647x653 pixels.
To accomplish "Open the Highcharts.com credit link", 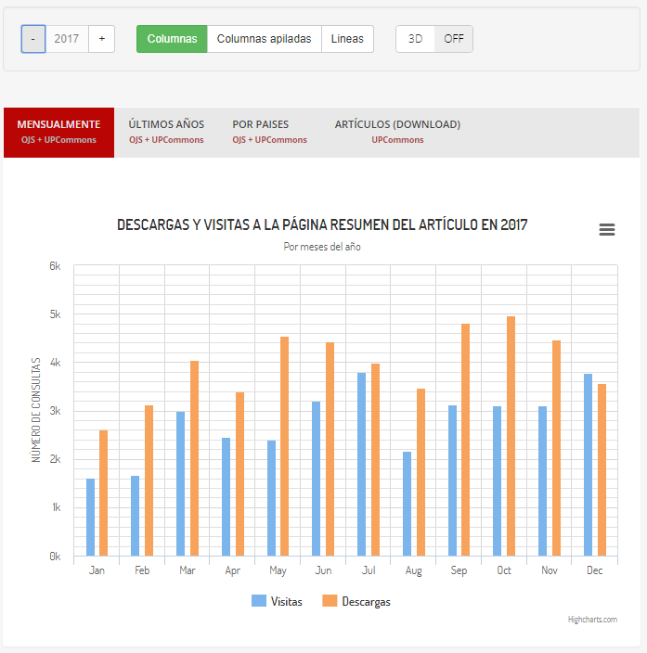I will click(x=592, y=620).
